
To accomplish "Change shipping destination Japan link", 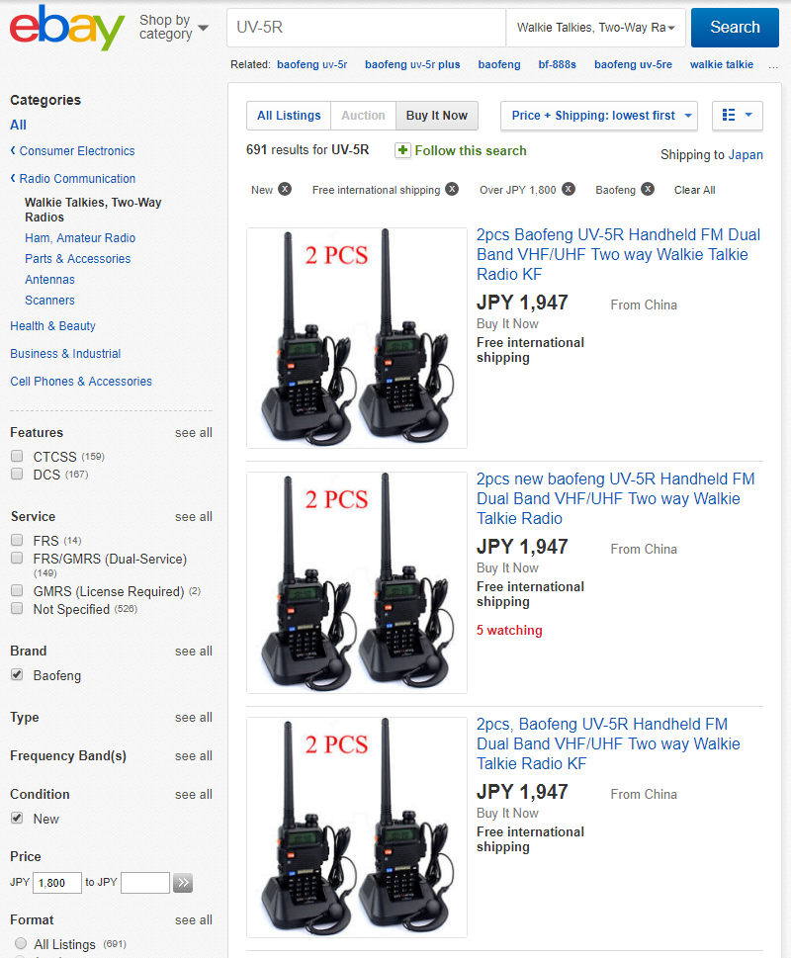I will click(x=746, y=155).
